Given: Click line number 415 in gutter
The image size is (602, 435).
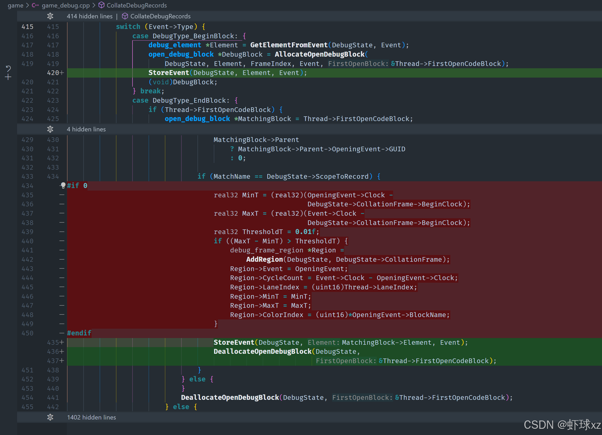Looking at the screenshot, I should [x=27, y=27].
